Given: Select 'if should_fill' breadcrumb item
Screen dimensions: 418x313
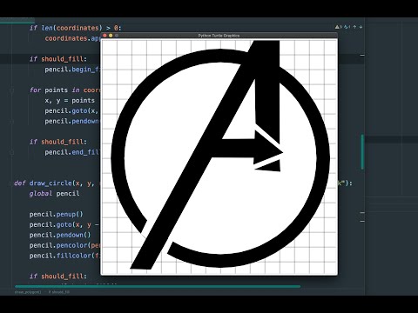Looking at the screenshot, I should [x=59, y=292].
